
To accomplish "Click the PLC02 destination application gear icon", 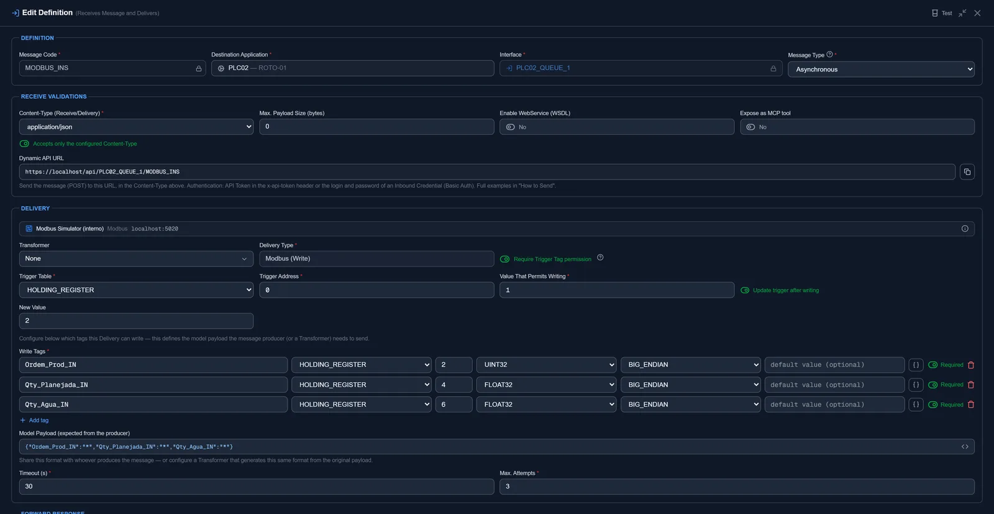I will [x=221, y=68].
